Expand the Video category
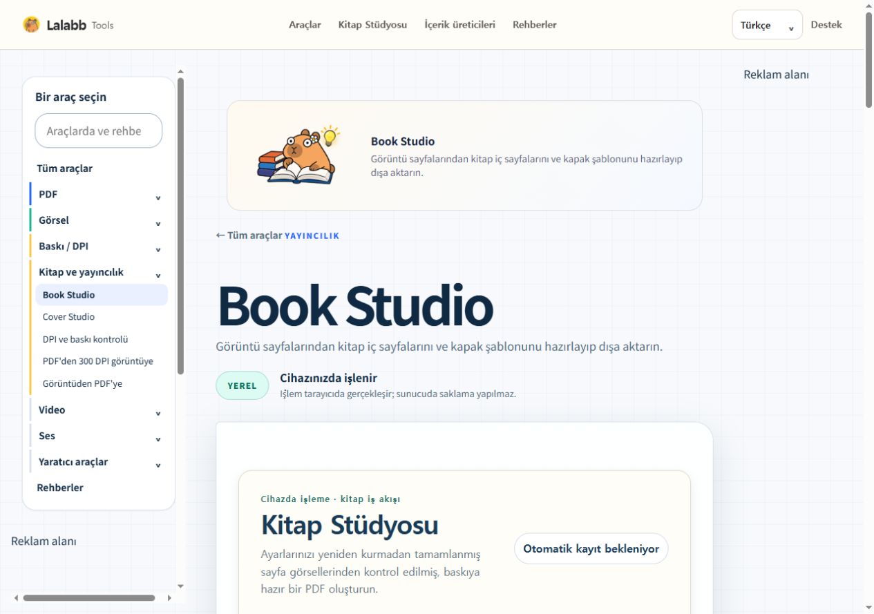 pos(99,410)
